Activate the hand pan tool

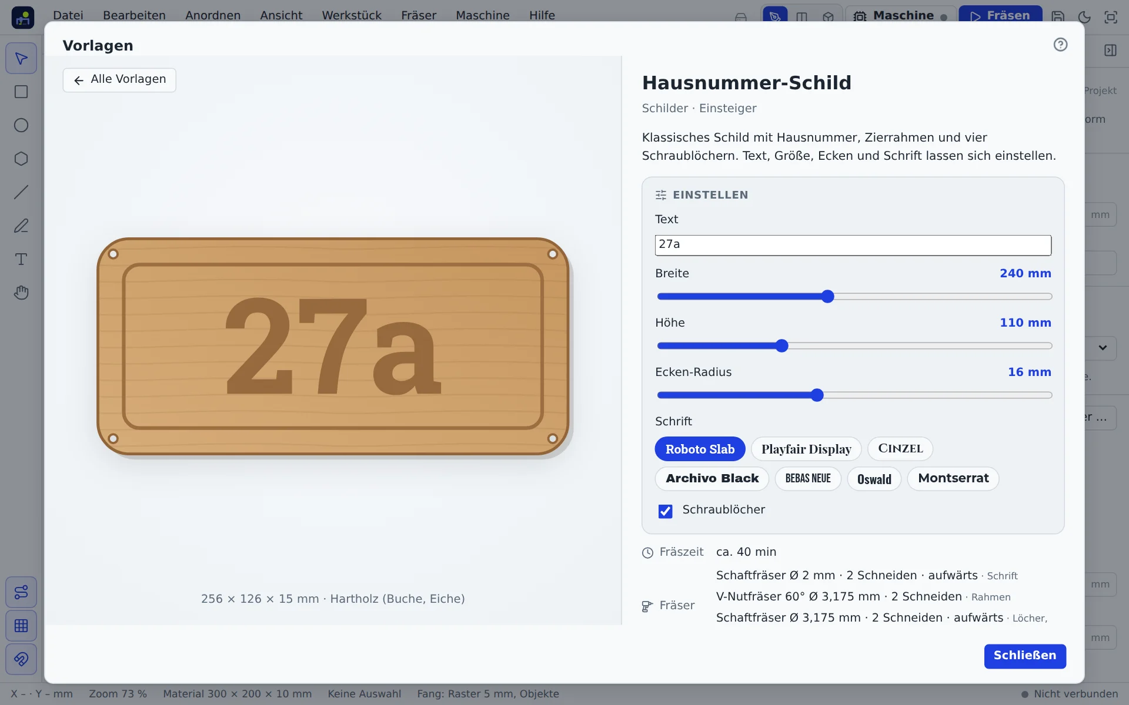[21, 293]
